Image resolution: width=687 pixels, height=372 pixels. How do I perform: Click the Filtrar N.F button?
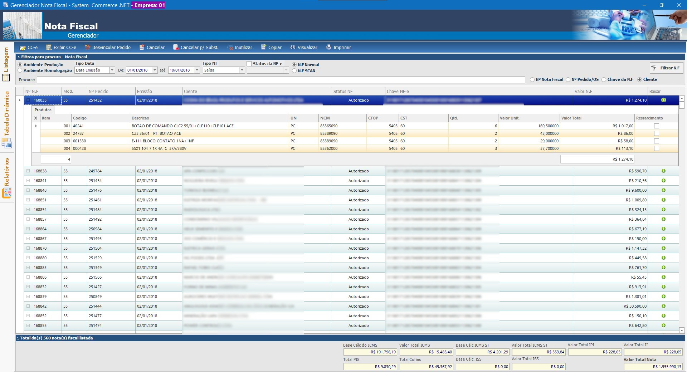[666, 68]
